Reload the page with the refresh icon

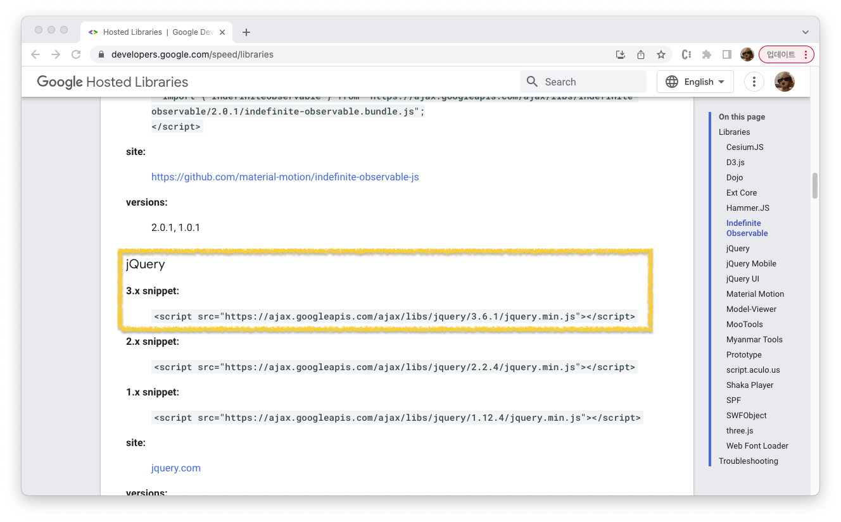point(76,54)
